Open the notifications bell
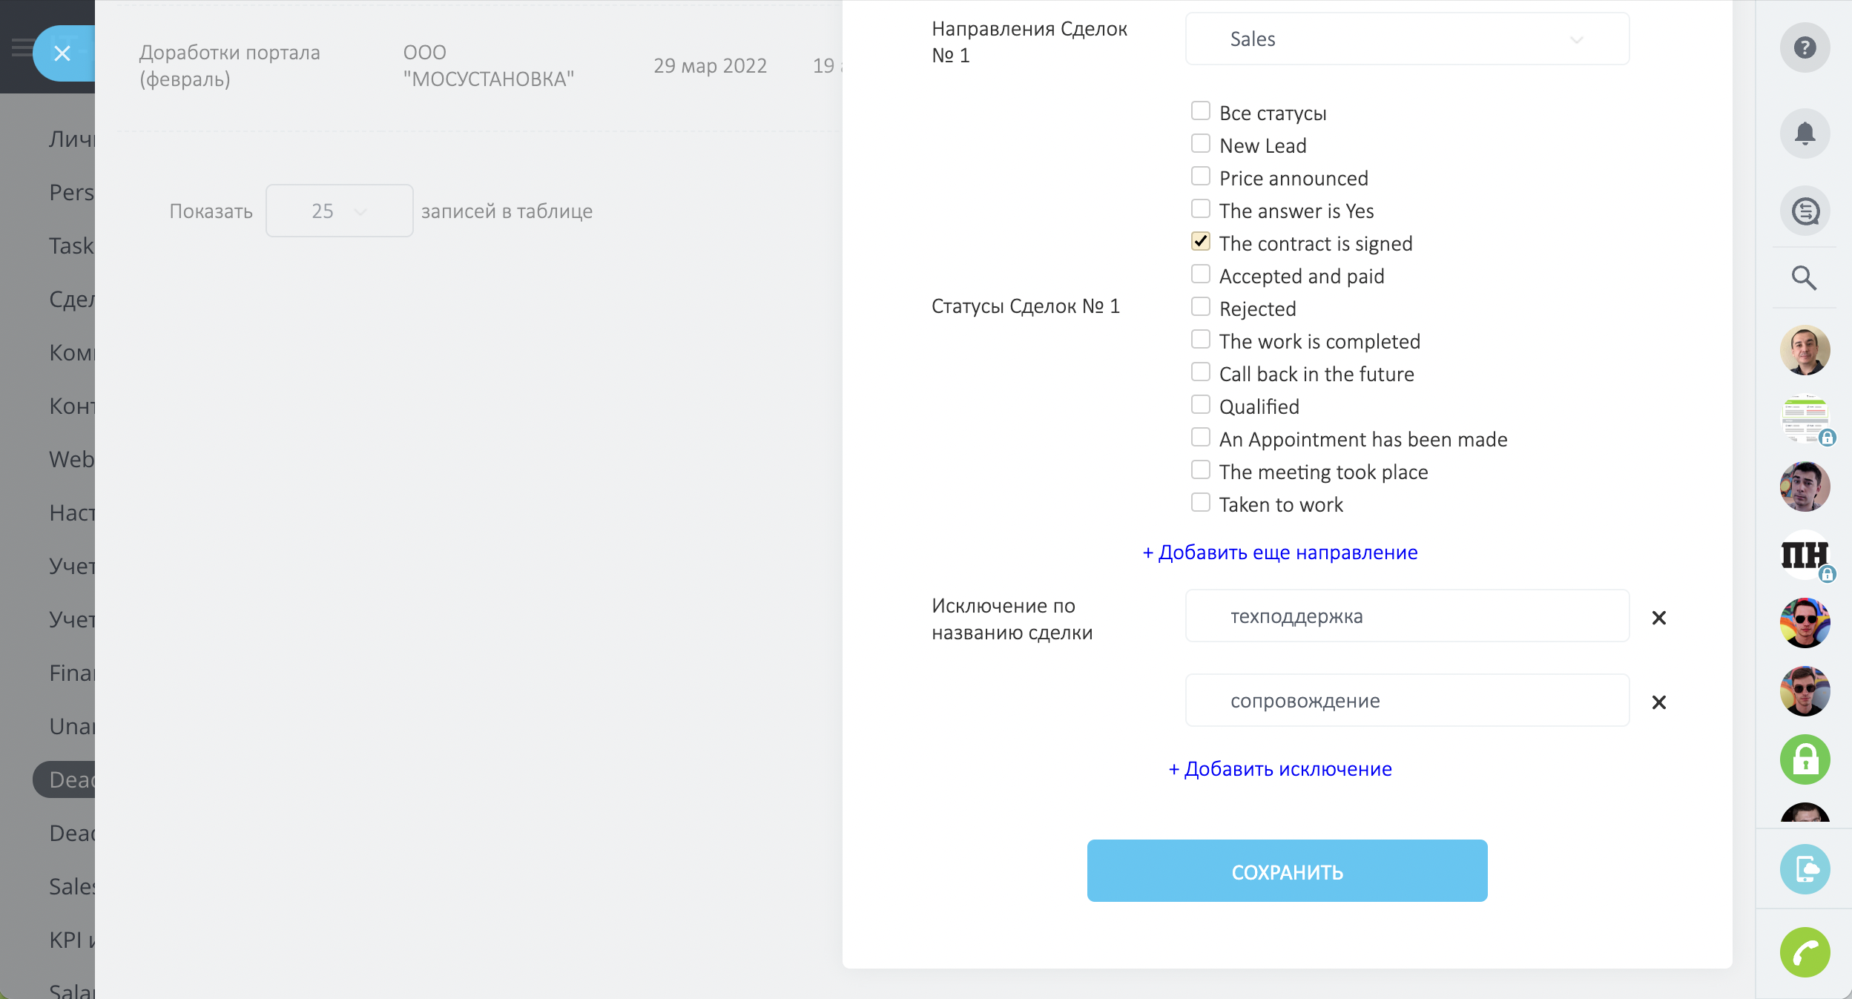This screenshot has width=1852, height=999. [1805, 133]
